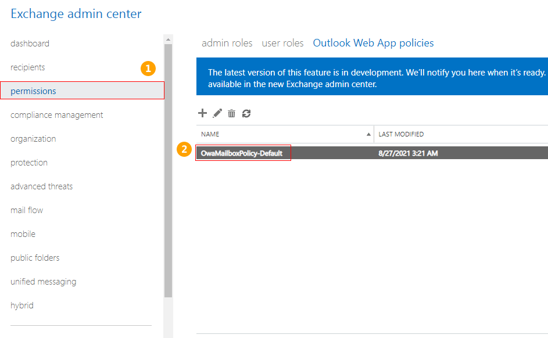548x338 pixels.
Task: Select the OwaMailboxPolicy-Default row
Action: click(242, 153)
